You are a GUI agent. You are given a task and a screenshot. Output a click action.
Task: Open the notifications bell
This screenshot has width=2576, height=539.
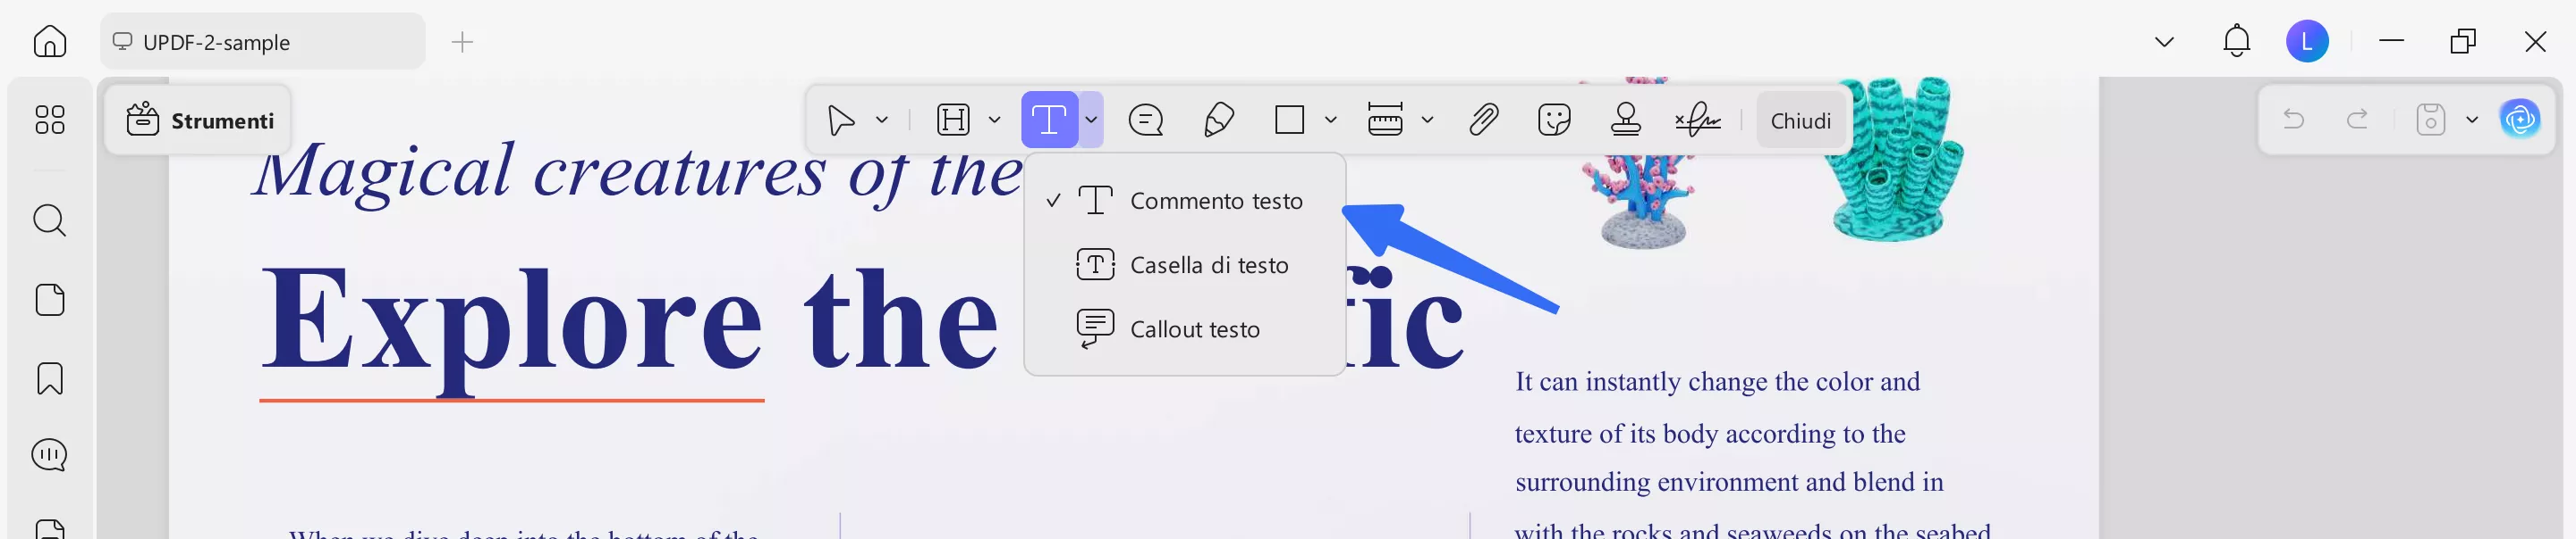(x=2236, y=42)
